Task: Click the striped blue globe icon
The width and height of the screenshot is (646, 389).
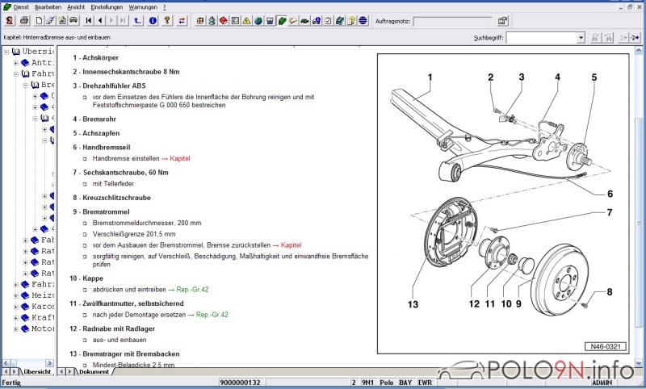Action: pos(362,20)
